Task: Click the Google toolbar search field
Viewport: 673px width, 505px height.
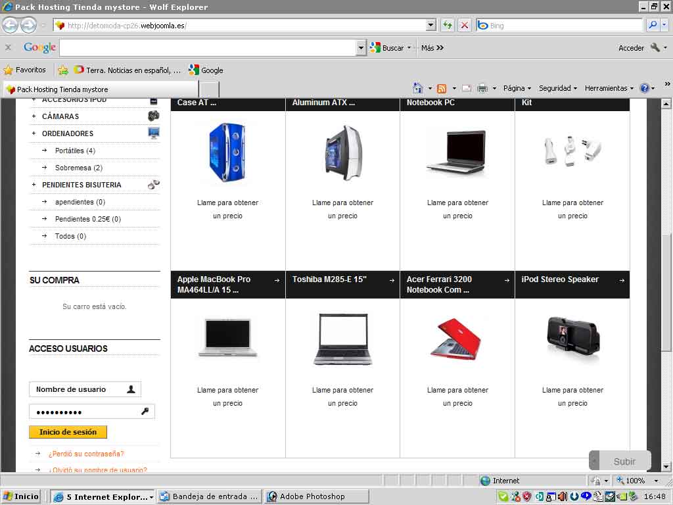Action: click(x=208, y=47)
